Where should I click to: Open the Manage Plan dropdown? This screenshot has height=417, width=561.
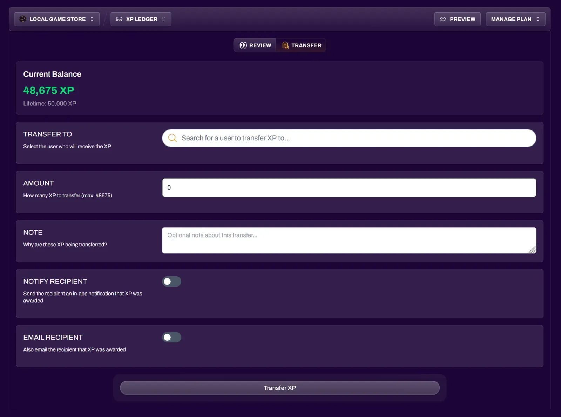click(x=515, y=19)
